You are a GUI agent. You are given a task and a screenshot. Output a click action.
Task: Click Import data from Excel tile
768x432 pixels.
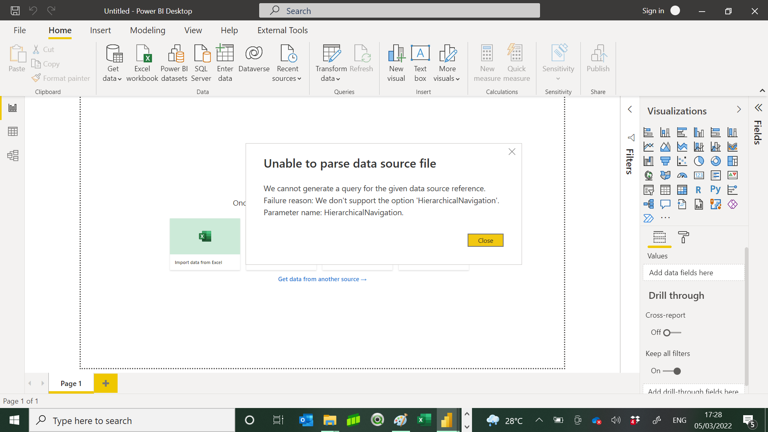[205, 244]
